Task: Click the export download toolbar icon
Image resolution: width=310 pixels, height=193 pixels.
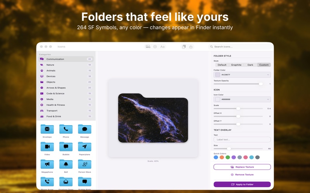Action: click(191, 47)
